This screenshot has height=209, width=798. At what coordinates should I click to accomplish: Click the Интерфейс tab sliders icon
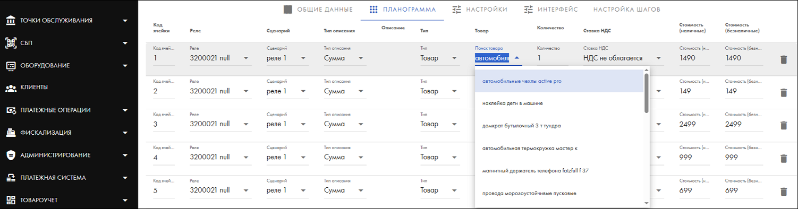pos(529,9)
